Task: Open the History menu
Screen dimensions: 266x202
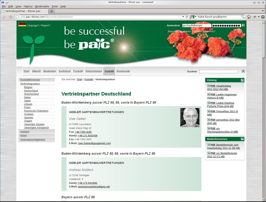Action: (x=28, y=6)
